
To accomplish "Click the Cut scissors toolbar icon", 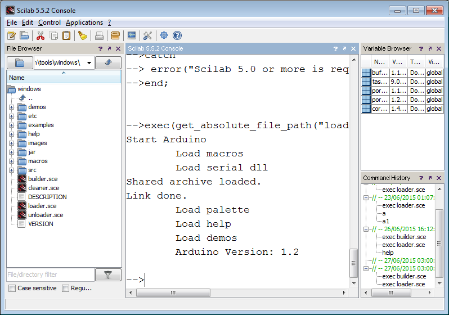I will [41, 35].
